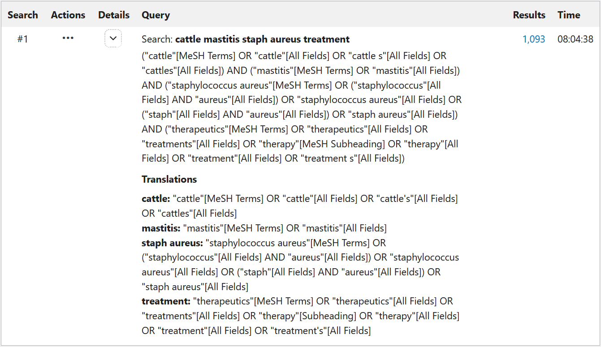
Task: Click the bold "staph aureus:" translation term
Action: pyautogui.click(x=172, y=243)
